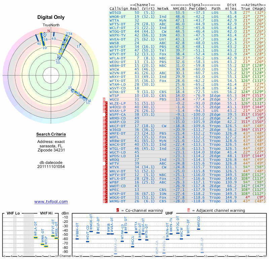Screen dimensions: 269x259
Task: Click the WTTA callsign entry
Action: coord(114,20)
